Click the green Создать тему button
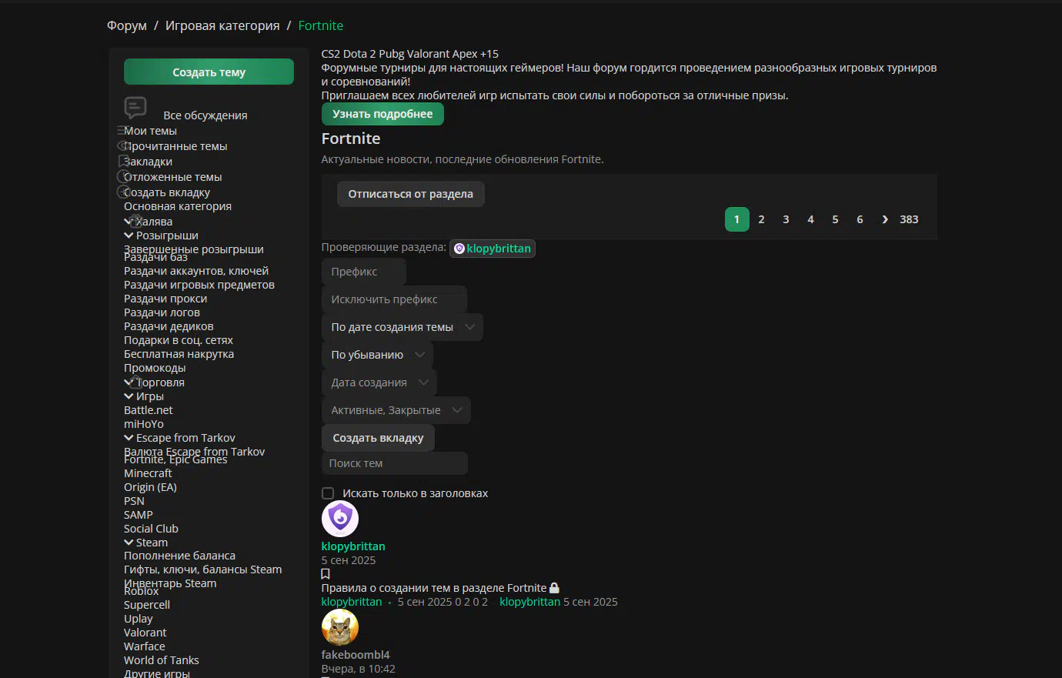Viewport: 1062px width, 678px height. [x=209, y=72]
